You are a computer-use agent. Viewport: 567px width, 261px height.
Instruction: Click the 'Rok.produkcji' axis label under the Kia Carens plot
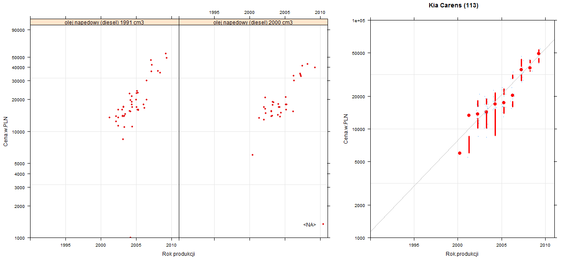462,254
